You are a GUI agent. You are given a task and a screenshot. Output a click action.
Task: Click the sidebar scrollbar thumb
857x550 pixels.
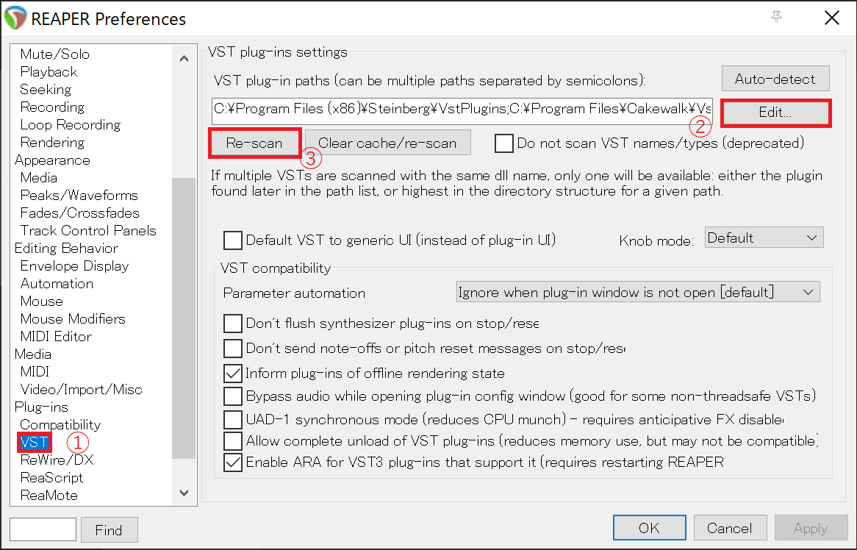[x=184, y=318]
